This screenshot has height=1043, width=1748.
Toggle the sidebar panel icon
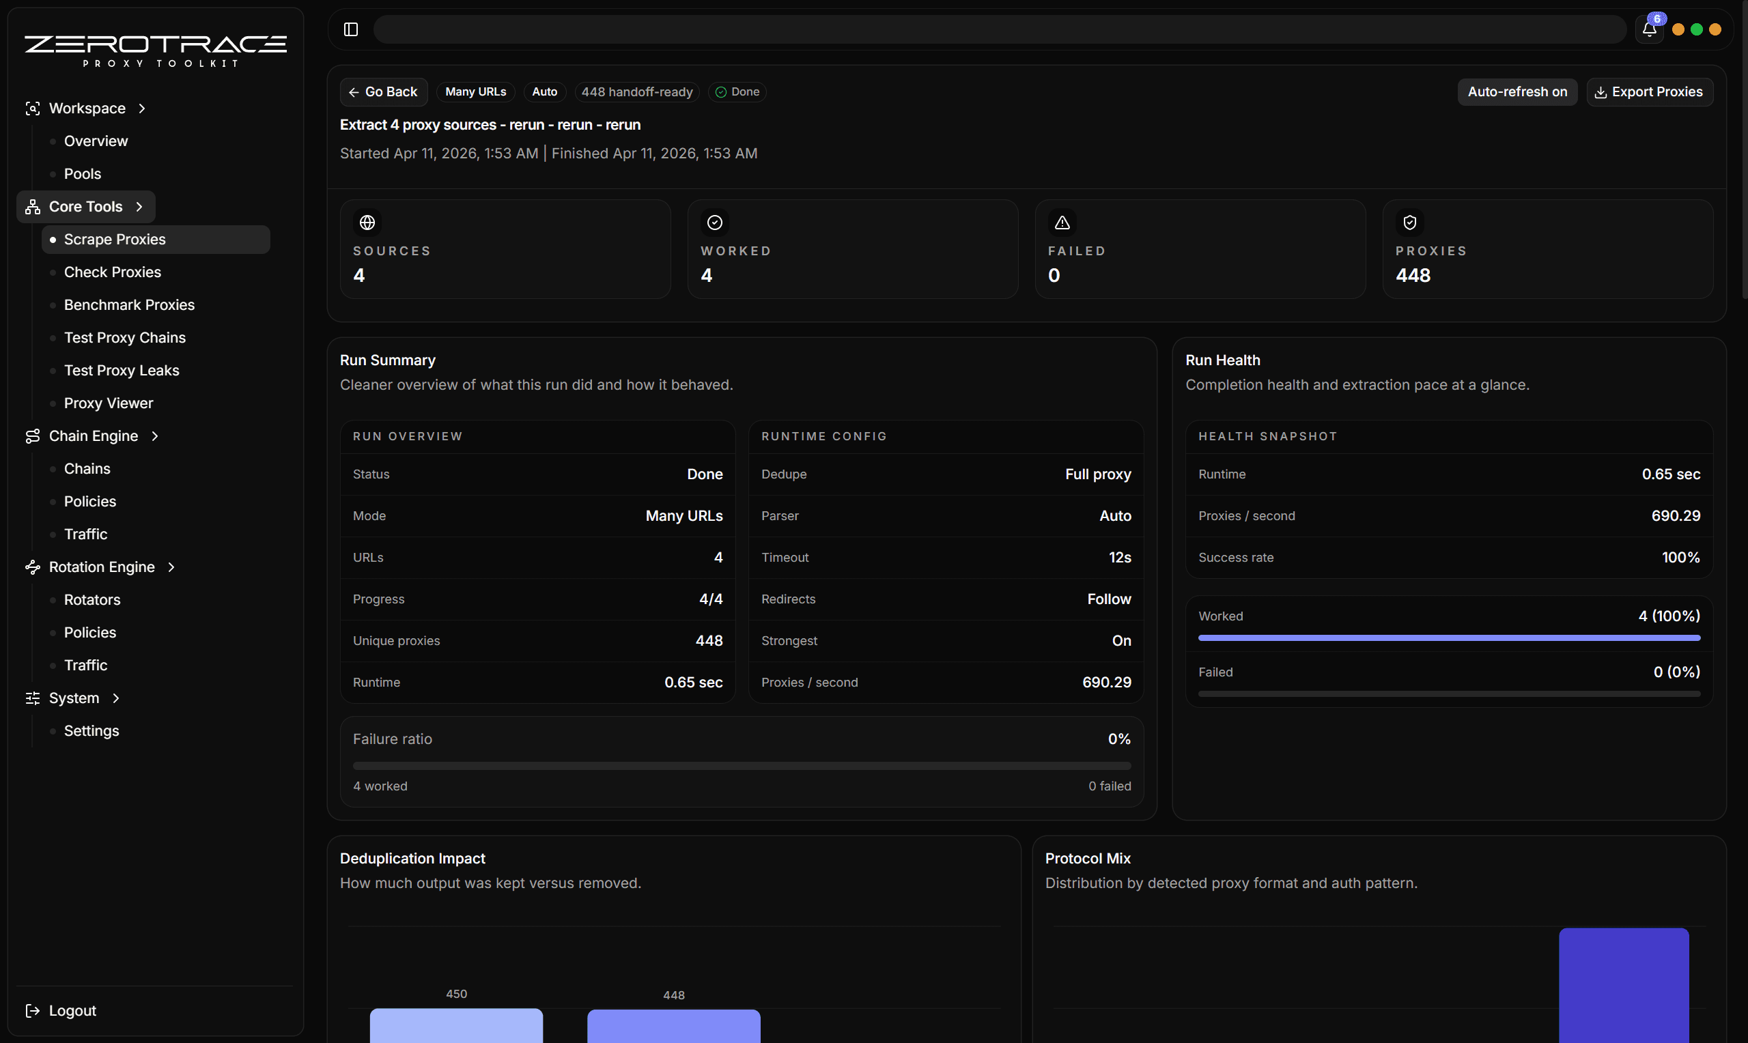pyautogui.click(x=351, y=29)
